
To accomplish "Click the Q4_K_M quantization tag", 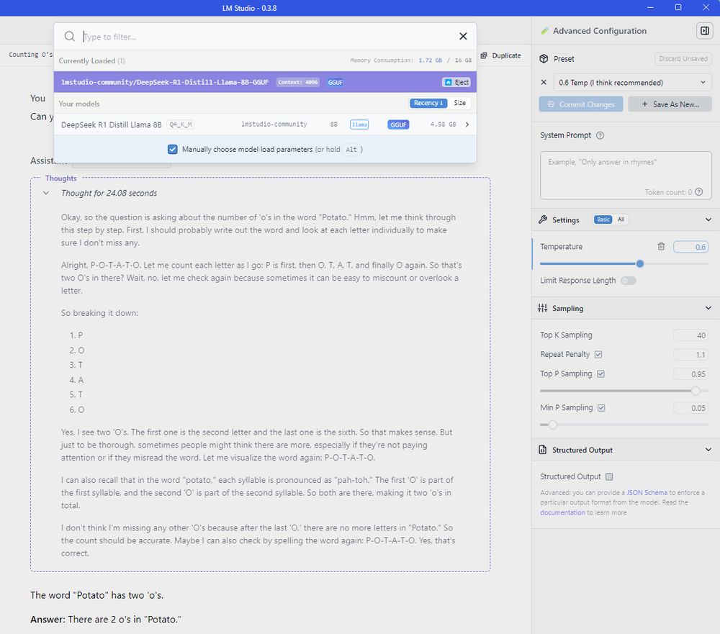I will click(x=181, y=124).
